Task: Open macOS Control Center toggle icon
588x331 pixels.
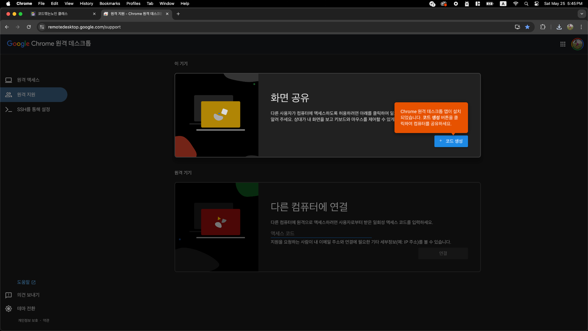Action: pyautogui.click(x=536, y=4)
